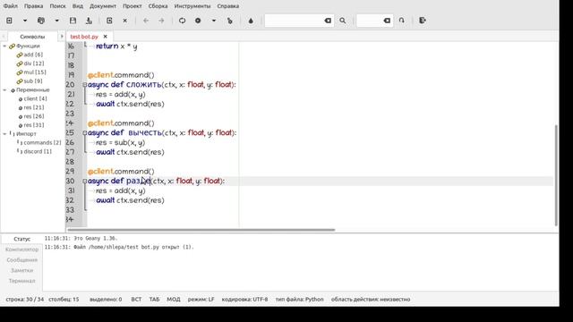
Task: Open the build actions dropdown arrow
Action: pos(214,21)
